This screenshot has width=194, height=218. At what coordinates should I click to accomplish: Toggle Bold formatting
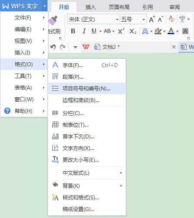tap(73, 31)
